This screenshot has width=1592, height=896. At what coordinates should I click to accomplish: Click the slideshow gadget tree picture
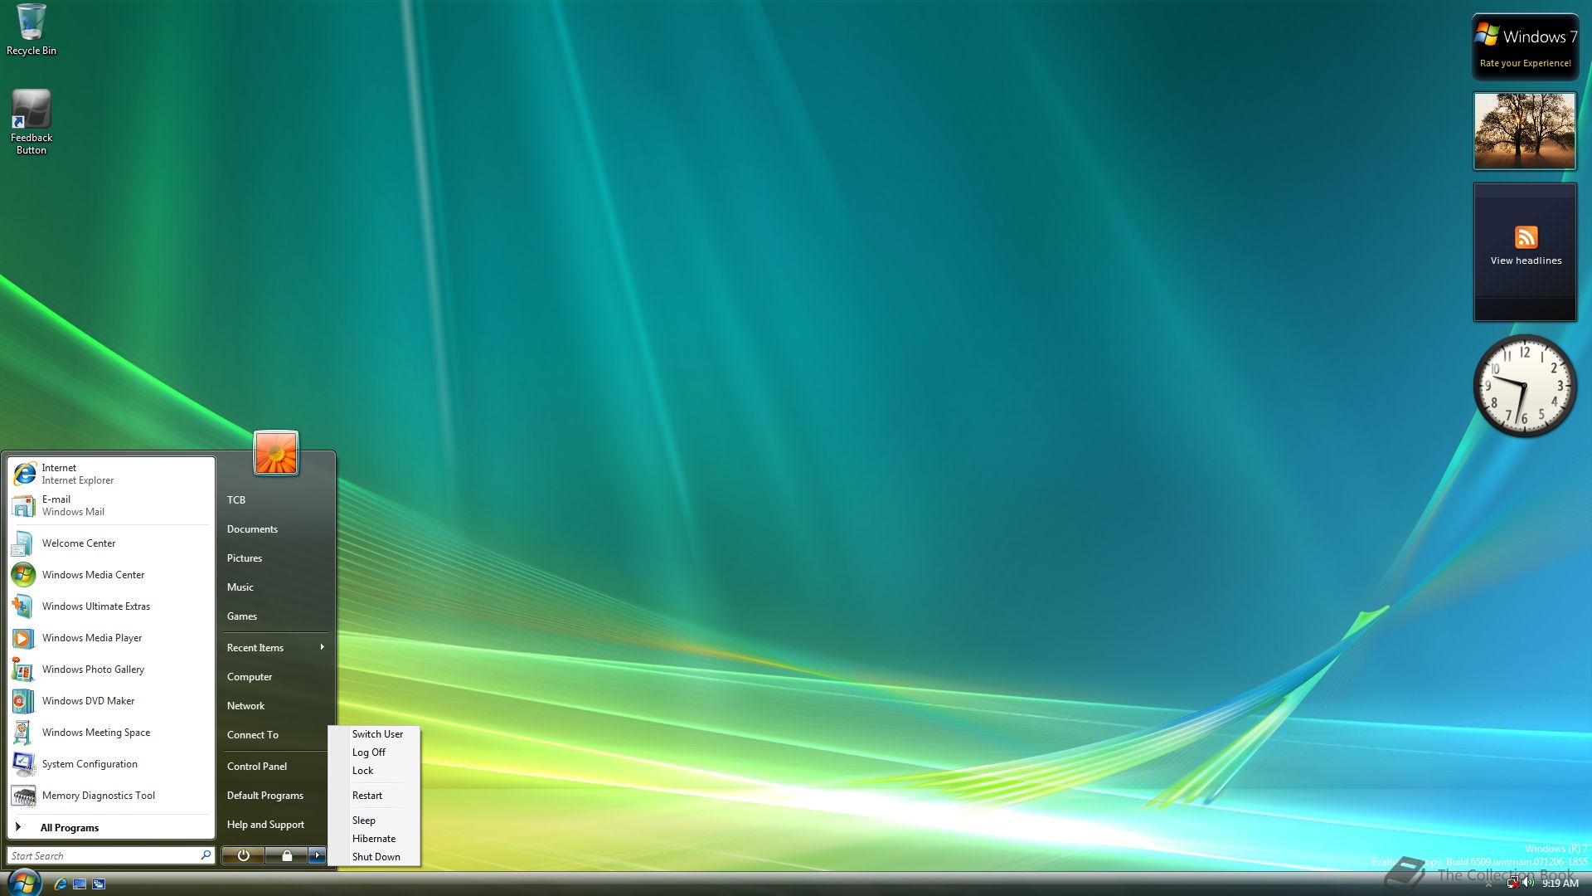pos(1524,131)
